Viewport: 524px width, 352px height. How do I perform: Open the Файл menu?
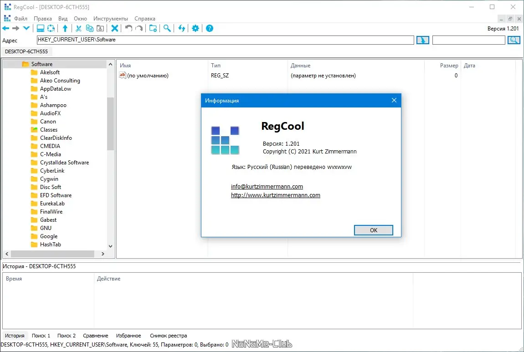[21, 19]
